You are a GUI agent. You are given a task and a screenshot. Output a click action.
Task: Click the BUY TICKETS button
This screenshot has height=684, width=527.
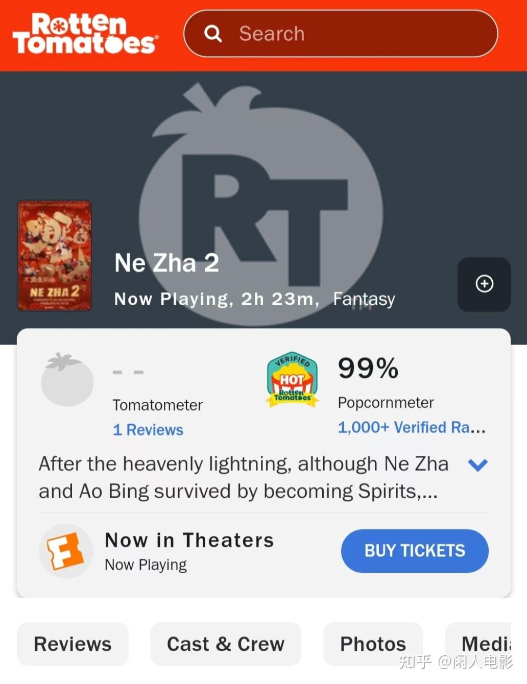(415, 551)
